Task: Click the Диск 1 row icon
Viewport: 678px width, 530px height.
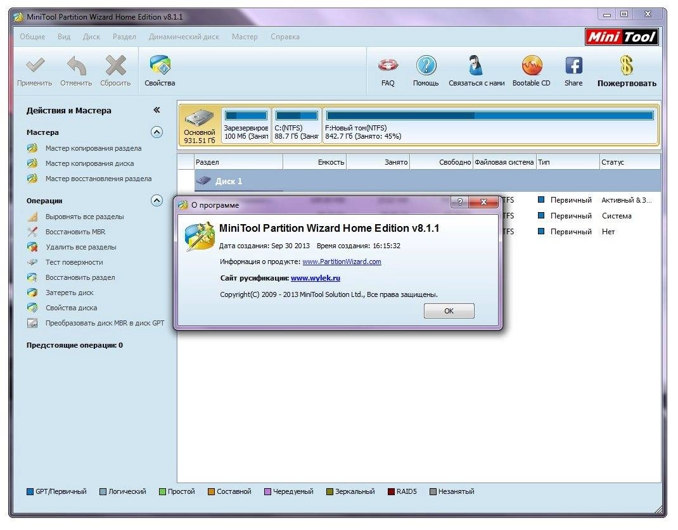Action: coord(203,180)
